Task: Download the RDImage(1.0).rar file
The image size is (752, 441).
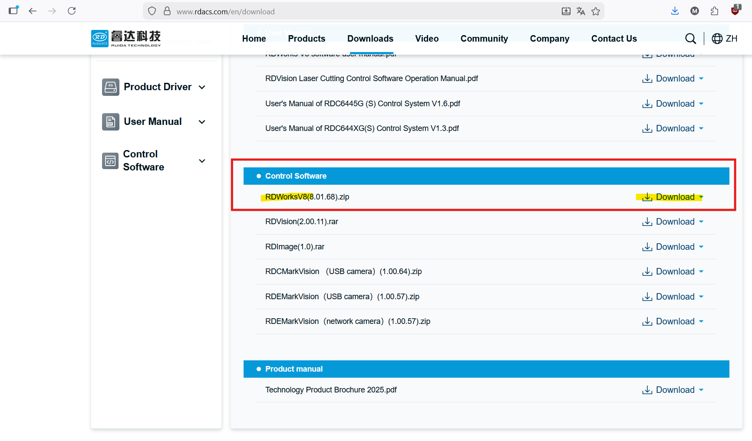Action: click(x=672, y=247)
